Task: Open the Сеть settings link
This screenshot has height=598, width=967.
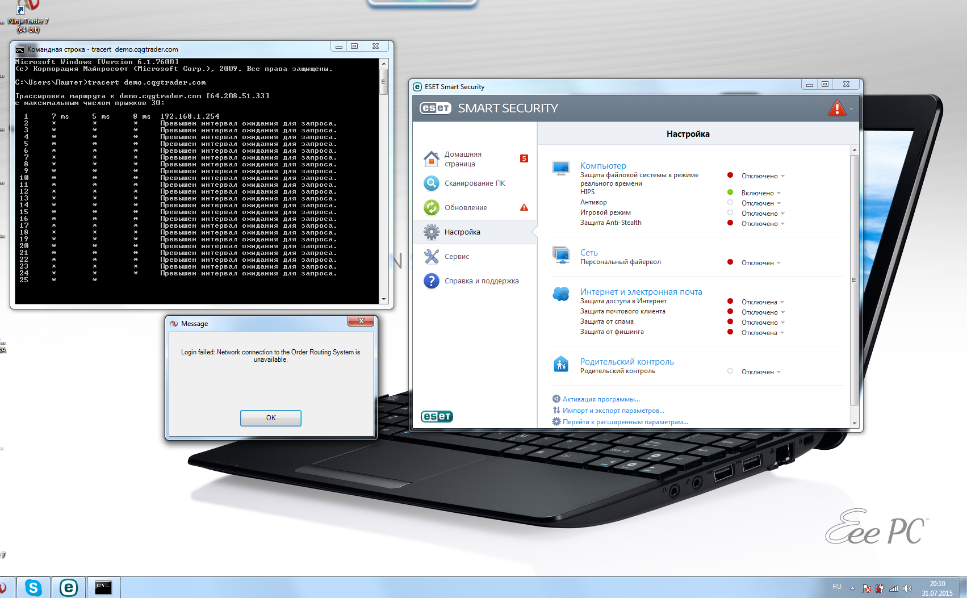Action: pos(589,253)
